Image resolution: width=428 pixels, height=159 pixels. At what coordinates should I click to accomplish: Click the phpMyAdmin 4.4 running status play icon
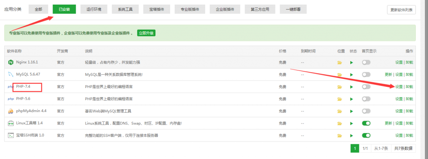pyautogui.click(x=352, y=111)
